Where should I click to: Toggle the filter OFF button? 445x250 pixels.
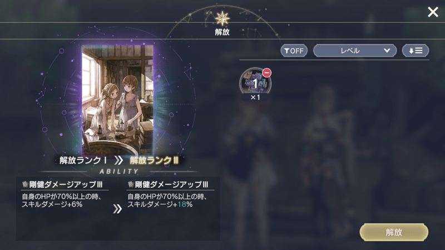(x=294, y=51)
